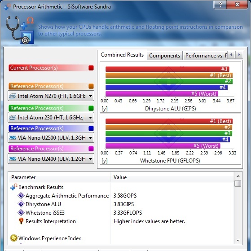
Task: Click the magenta #5 (Worst) Dhrystone bar
Action: 162,94
